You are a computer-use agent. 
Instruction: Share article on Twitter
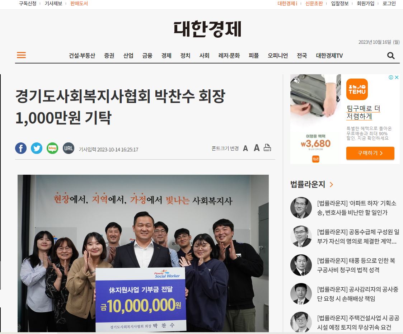pos(37,148)
